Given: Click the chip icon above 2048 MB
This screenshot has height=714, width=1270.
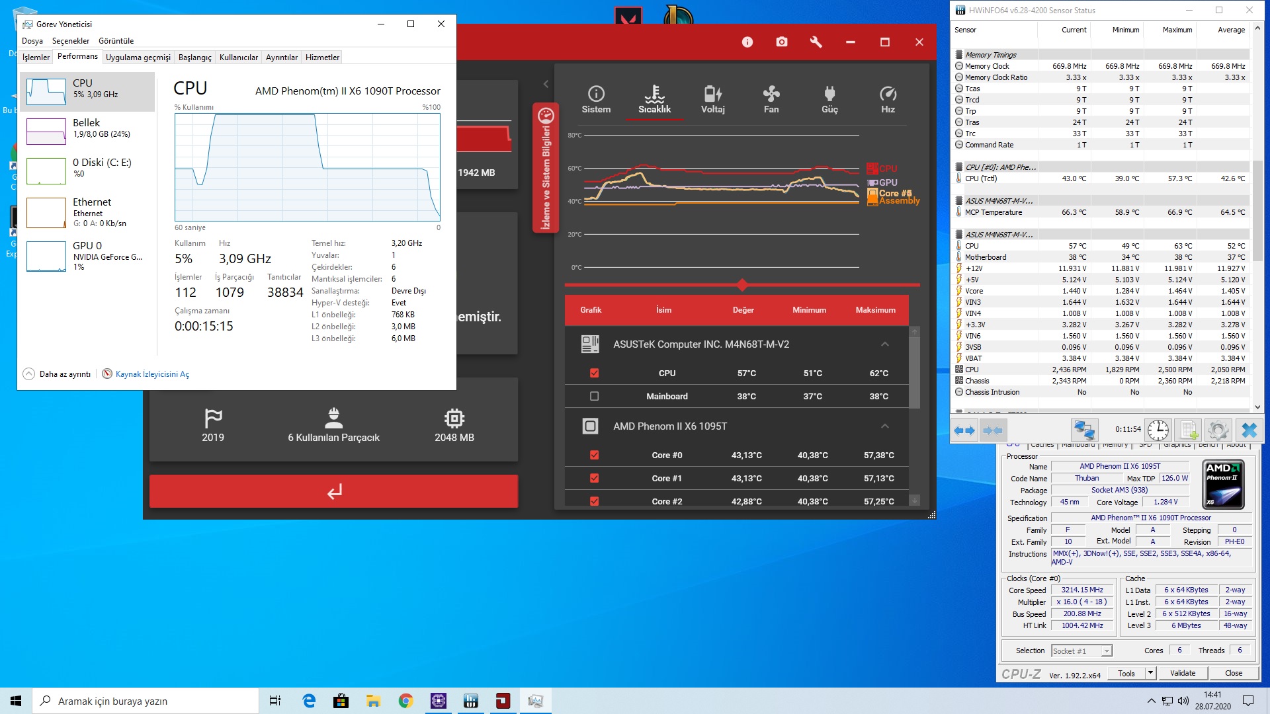Looking at the screenshot, I should tap(454, 418).
